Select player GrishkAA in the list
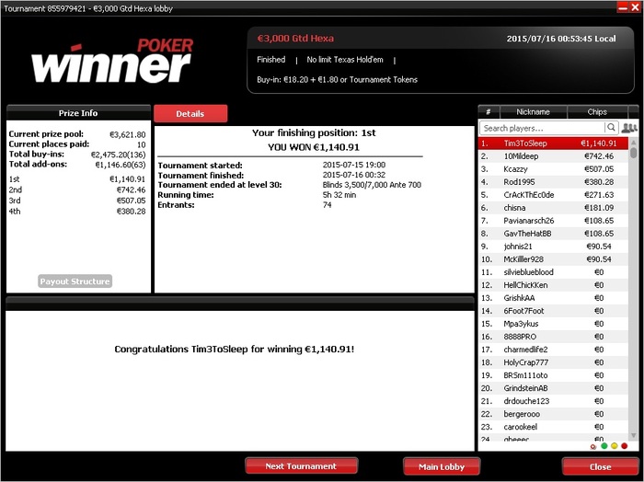The height and width of the screenshot is (482, 644). point(553,298)
